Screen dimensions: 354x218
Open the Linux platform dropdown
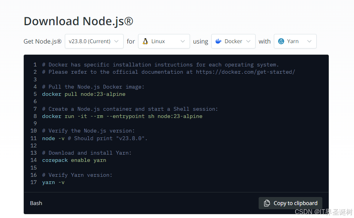[x=164, y=41]
